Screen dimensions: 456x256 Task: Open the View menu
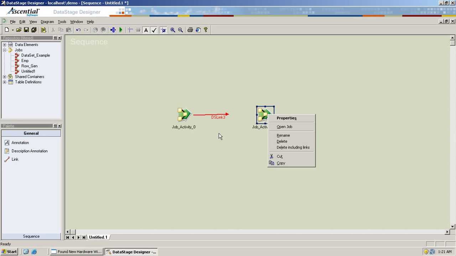click(33, 22)
